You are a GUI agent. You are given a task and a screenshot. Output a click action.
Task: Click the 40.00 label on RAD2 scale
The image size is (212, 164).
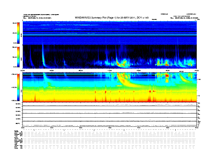point(14,23)
